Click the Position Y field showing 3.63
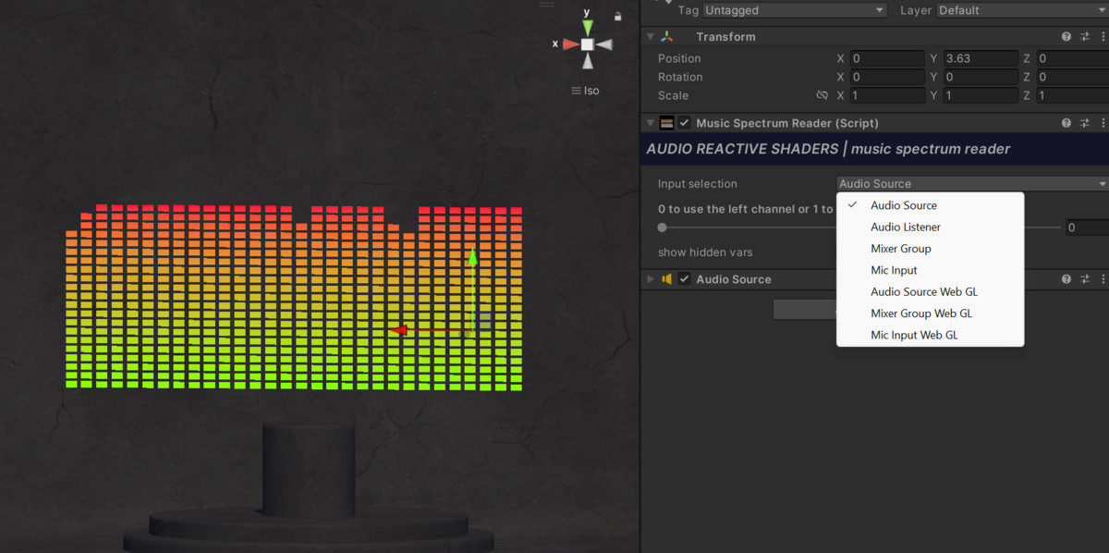The width and height of the screenshot is (1109, 553). [980, 57]
